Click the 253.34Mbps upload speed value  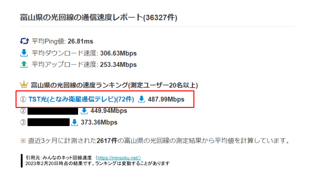click(x=119, y=64)
